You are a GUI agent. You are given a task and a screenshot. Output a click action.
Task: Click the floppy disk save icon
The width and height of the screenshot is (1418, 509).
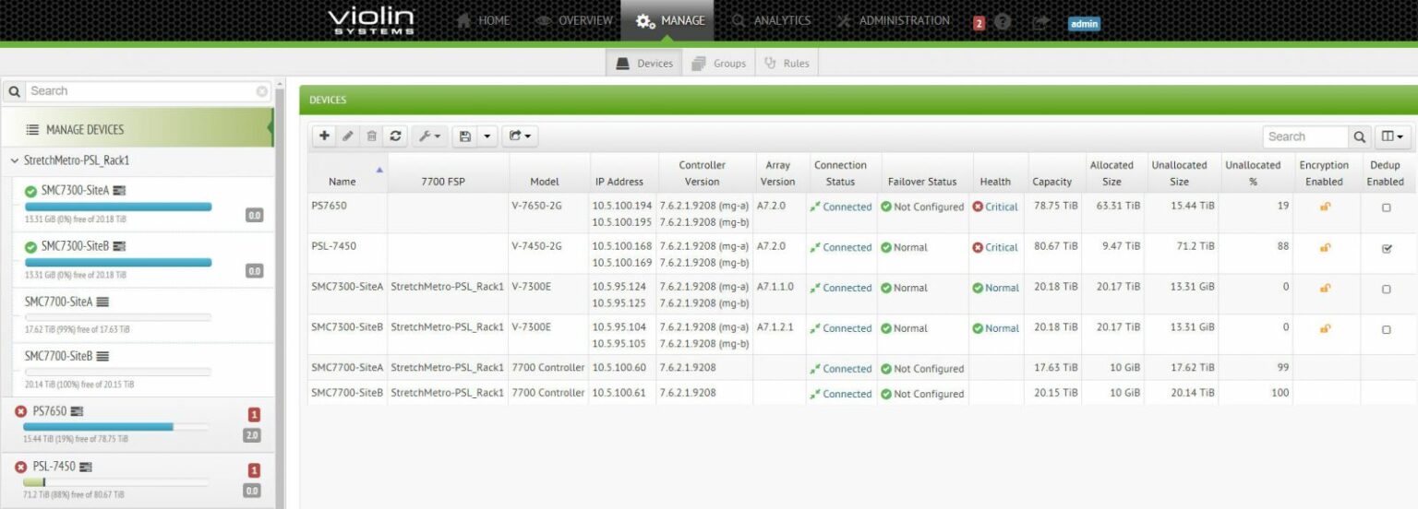click(465, 136)
